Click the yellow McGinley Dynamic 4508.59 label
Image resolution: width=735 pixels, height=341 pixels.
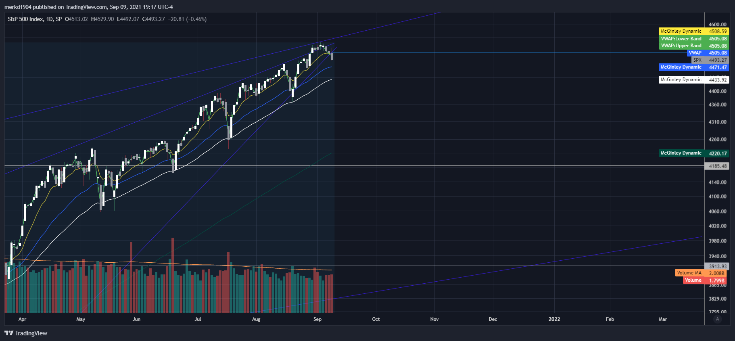[x=694, y=31]
